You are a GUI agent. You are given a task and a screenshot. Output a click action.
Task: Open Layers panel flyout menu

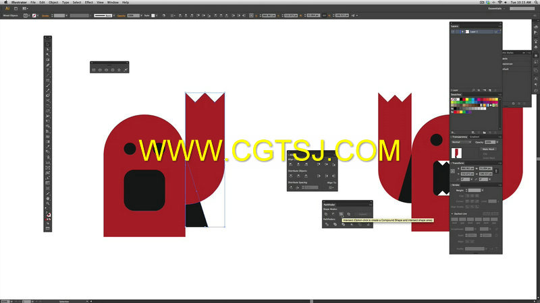500,26
